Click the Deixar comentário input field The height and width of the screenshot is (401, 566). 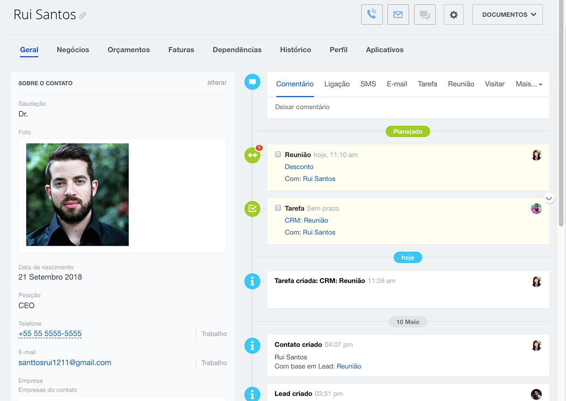coord(408,107)
